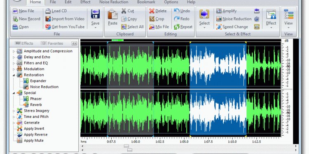Redo the last action
The height and width of the screenshot is (154, 309).
click(182, 19)
